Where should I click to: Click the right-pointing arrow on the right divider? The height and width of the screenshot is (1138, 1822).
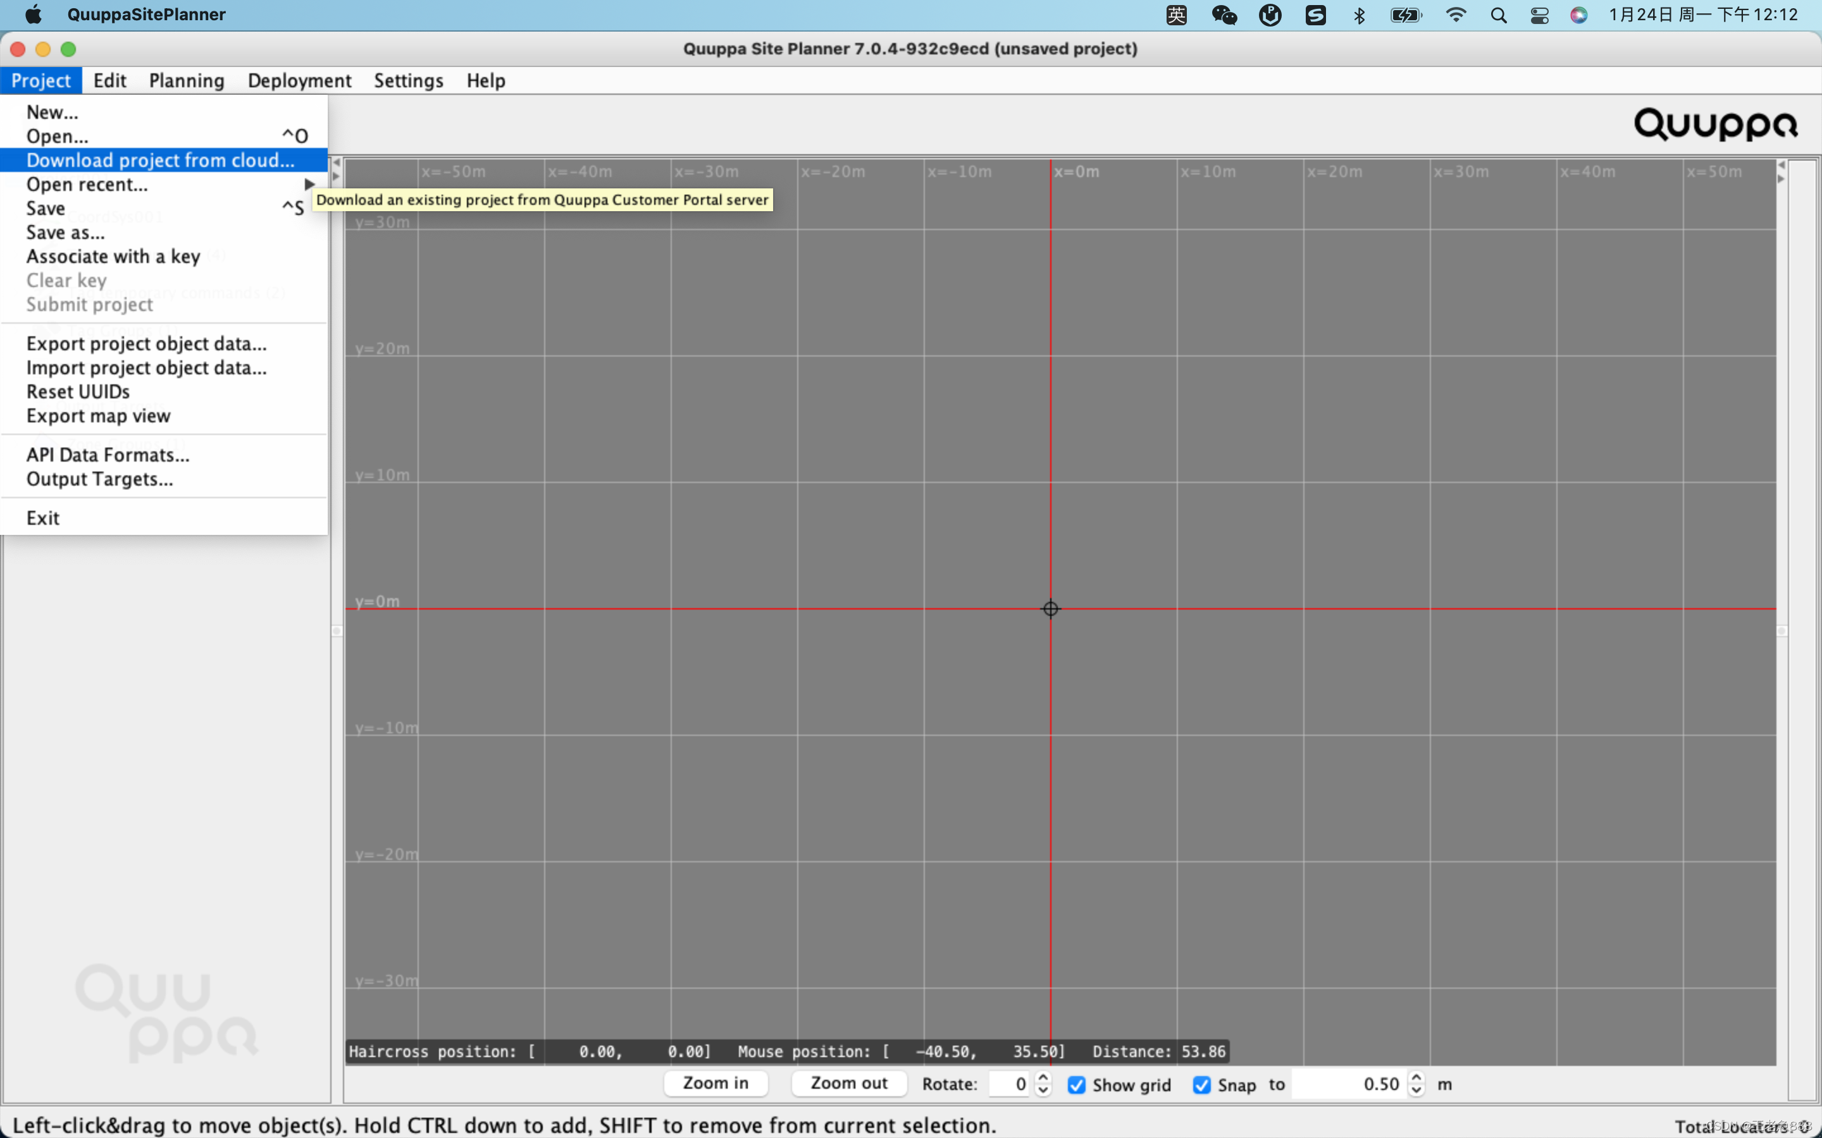click(1781, 179)
